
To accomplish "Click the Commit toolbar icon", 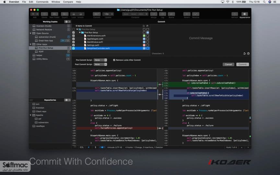I will coord(97,14).
